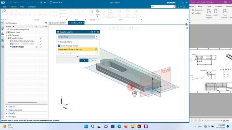Image resolution: width=232 pixels, height=130 pixels.
Task: Click the help question mark in Create Sketch dialog
Action: 95,32
